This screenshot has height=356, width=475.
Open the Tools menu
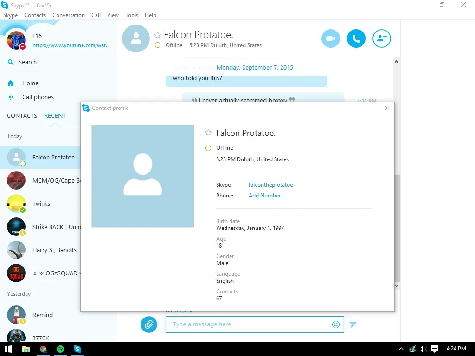click(131, 15)
